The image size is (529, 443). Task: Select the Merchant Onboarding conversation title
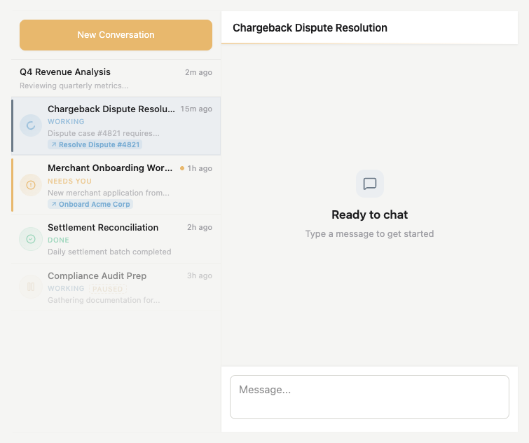click(109, 168)
